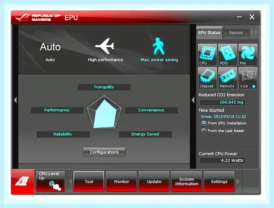Switch to the Sensor tab
Viewport: 274px width, 208px height.
click(x=236, y=33)
